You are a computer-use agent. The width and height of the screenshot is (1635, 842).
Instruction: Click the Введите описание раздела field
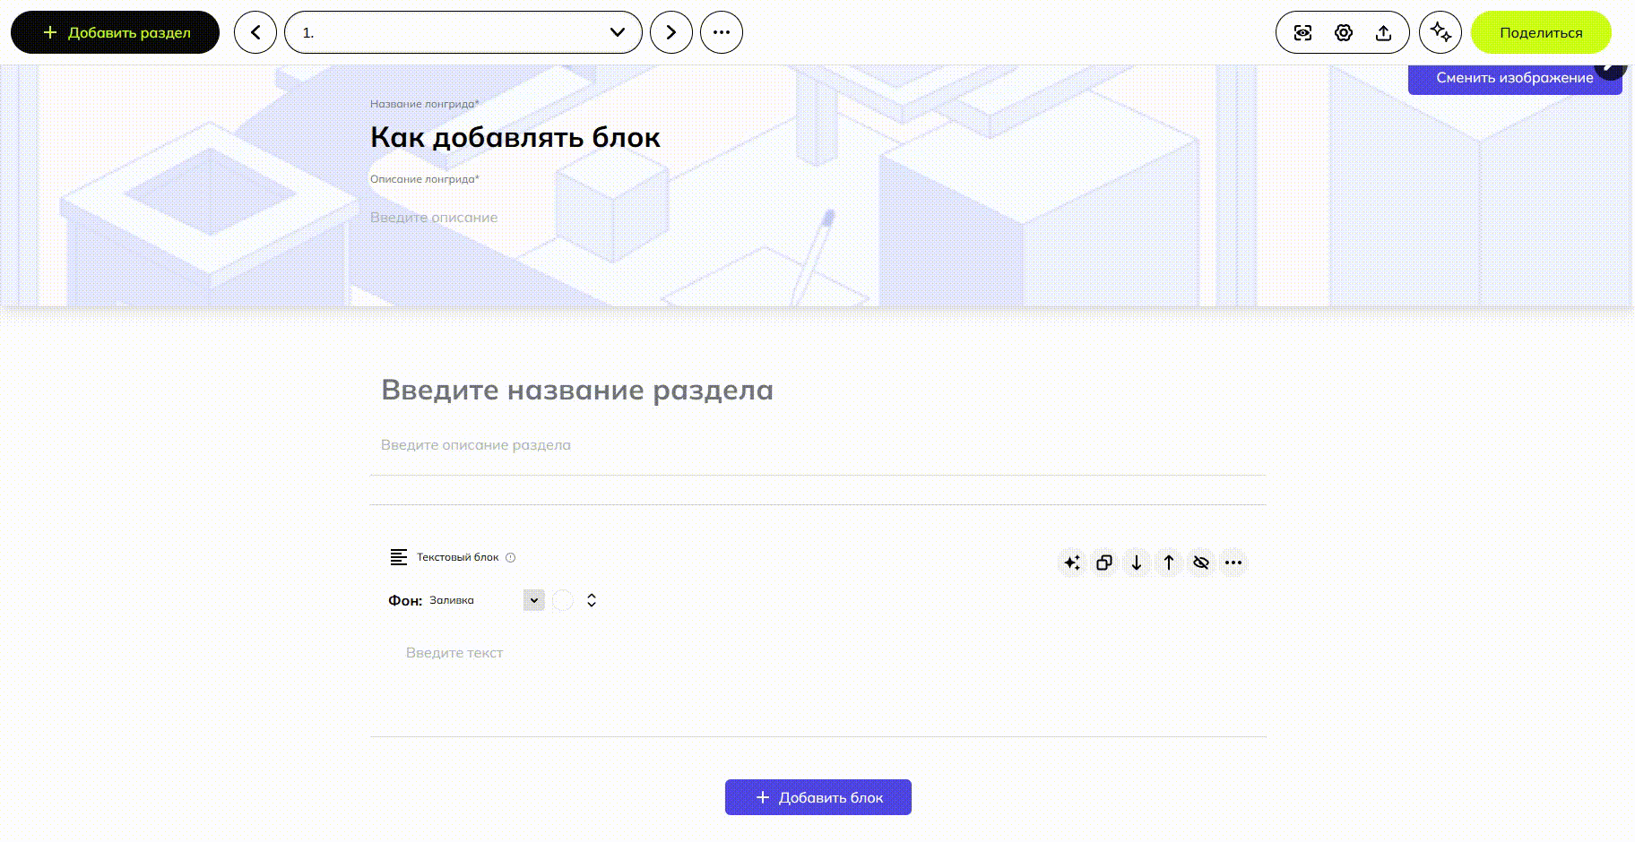click(476, 445)
